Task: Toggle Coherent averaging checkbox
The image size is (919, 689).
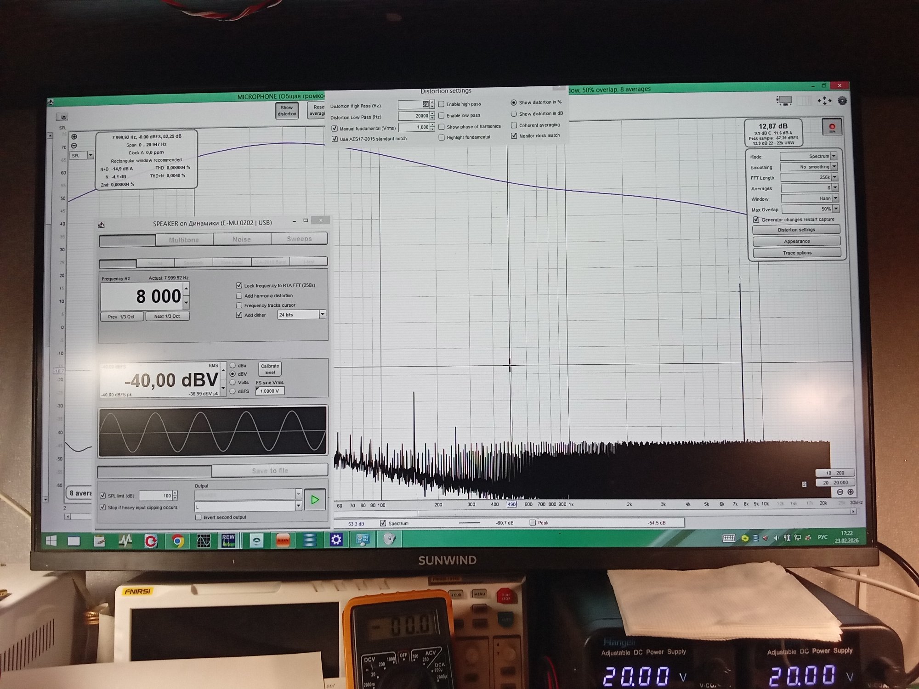Action: click(514, 125)
